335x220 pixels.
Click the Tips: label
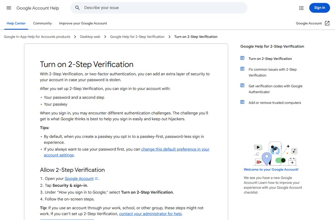(45, 128)
